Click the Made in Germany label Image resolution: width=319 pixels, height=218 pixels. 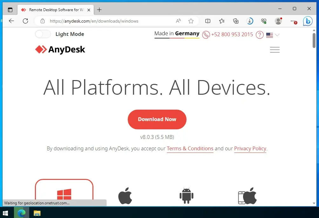pos(177,34)
